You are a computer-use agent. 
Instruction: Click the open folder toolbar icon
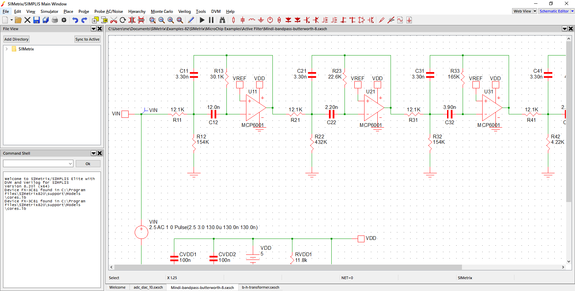[x=18, y=20]
